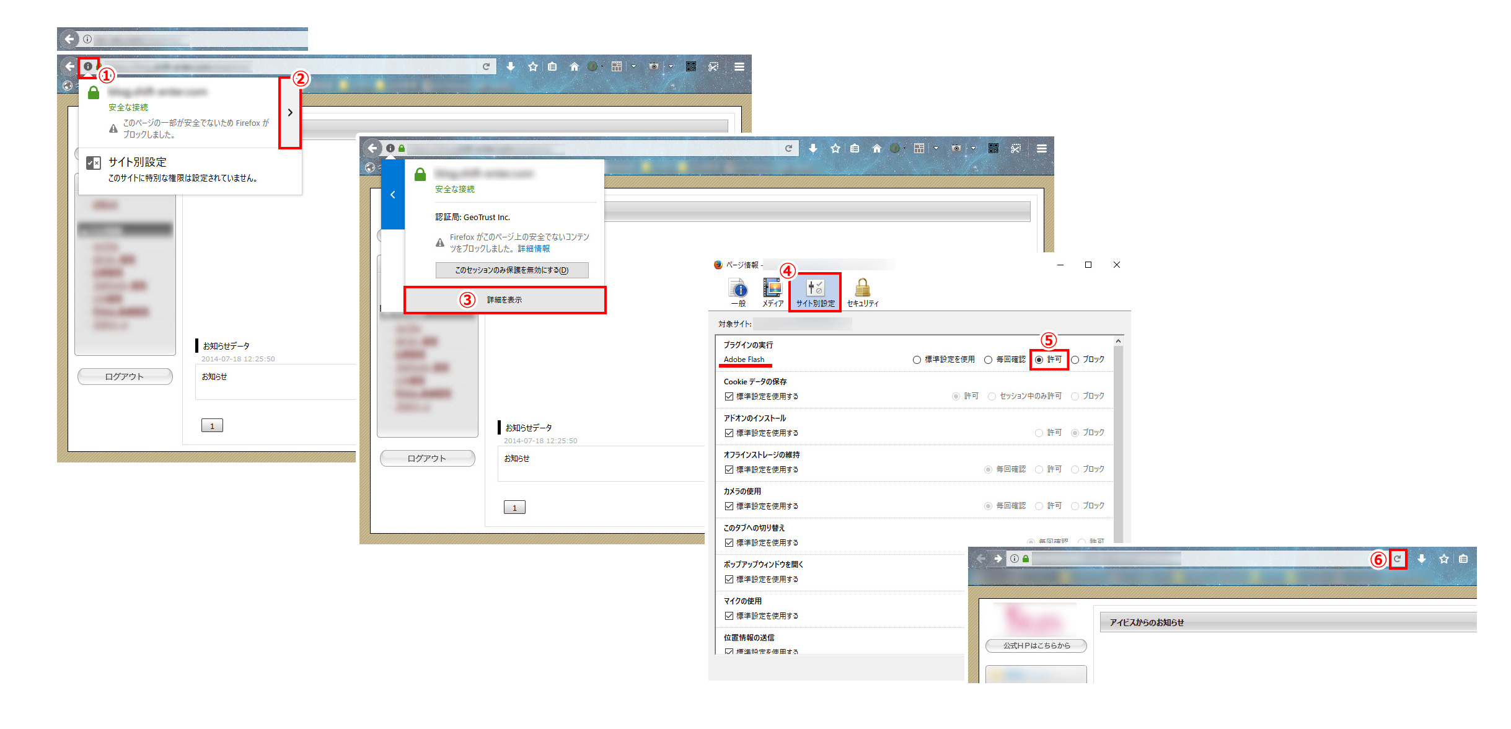
Task: Click forward arrow in アイビスからのお知らせ window
Action: [998, 559]
